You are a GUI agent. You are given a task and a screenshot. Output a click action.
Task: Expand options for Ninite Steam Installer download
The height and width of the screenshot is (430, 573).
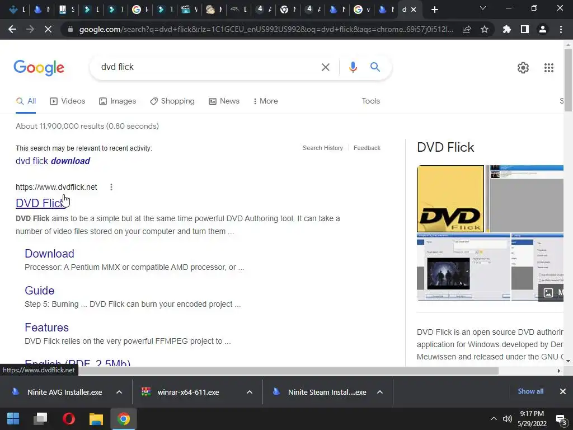click(x=380, y=392)
